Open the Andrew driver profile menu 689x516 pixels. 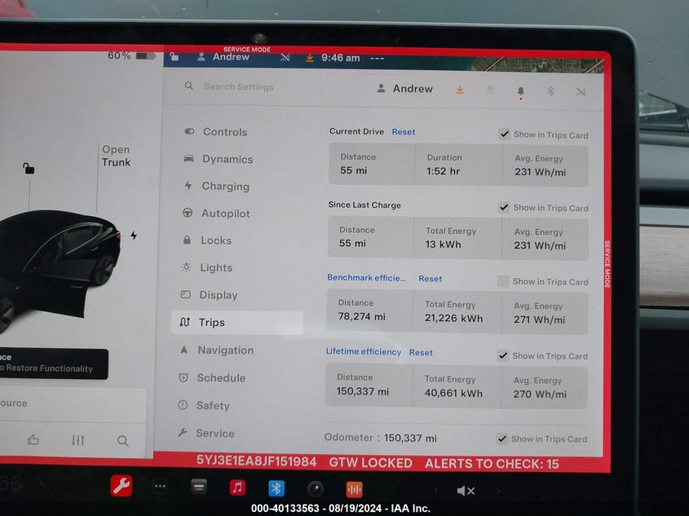[x=405, y=89]
